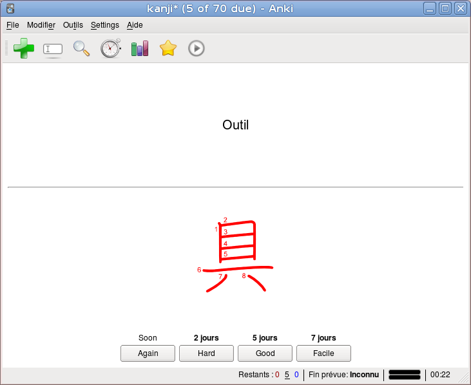Rate the card as Hard

206,353
